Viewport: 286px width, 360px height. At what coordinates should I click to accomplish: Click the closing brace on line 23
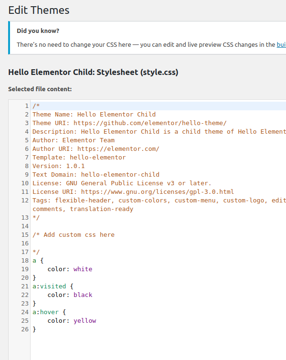34,304
